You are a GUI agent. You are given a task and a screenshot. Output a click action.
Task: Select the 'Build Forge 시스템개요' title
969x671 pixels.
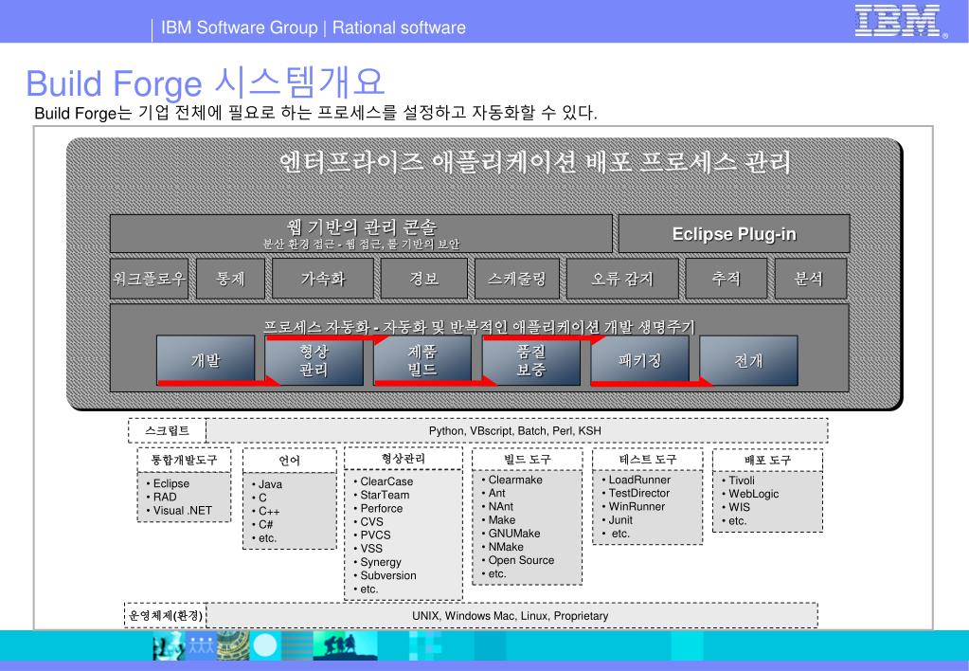click(x=206, y=82)
